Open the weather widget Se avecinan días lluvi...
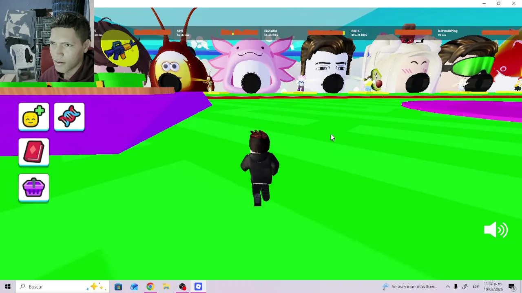Screen dimensions: 522x293 tap(409, 286)
